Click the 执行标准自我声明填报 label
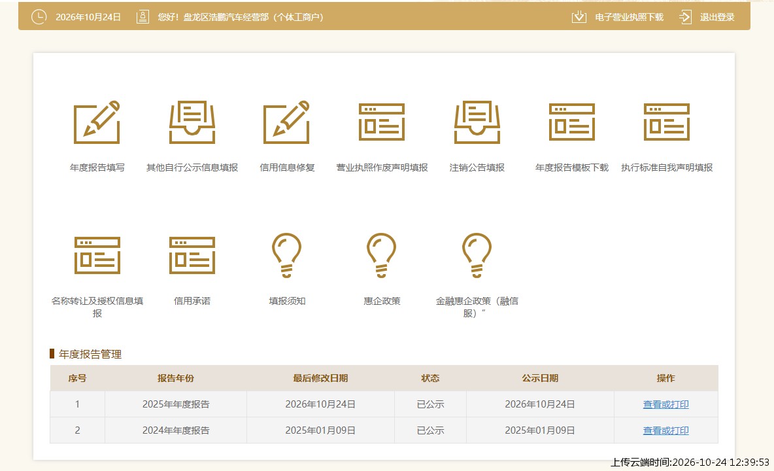This screenshot has width=774, height=471. tap(666, 168)
